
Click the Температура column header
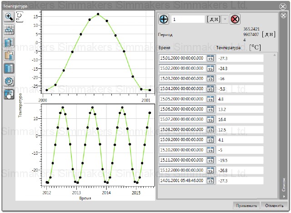[228, 48]
